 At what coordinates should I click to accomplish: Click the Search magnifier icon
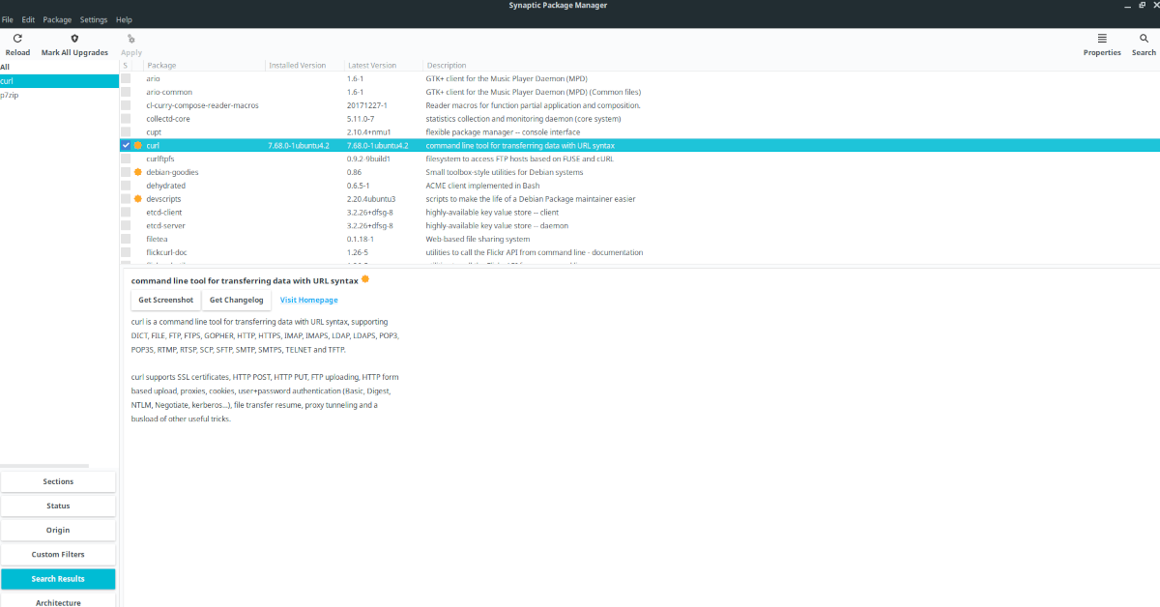[1144, 39]
